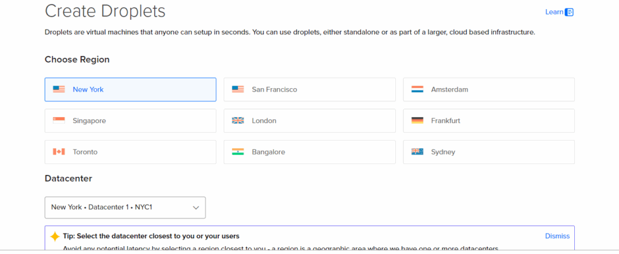Click the German flag for Frankfurt
This screenshot has height=254, width=619.
pyautogui.click(x=417, y=121)
